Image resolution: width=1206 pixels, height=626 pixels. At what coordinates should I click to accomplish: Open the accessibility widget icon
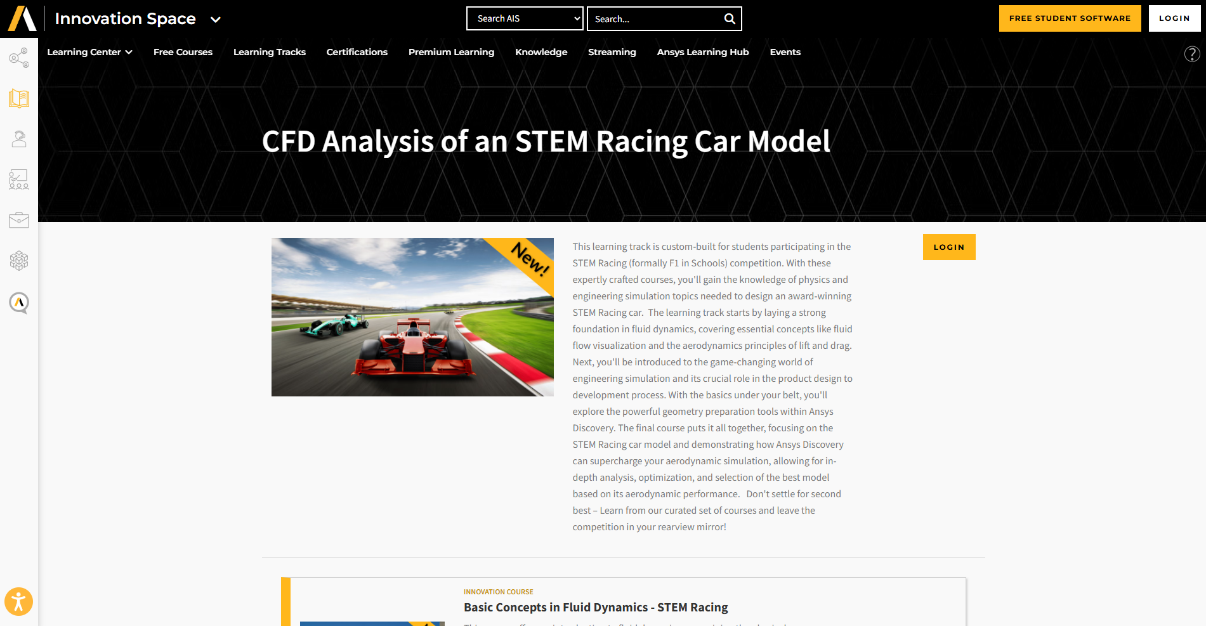point(18,601)
